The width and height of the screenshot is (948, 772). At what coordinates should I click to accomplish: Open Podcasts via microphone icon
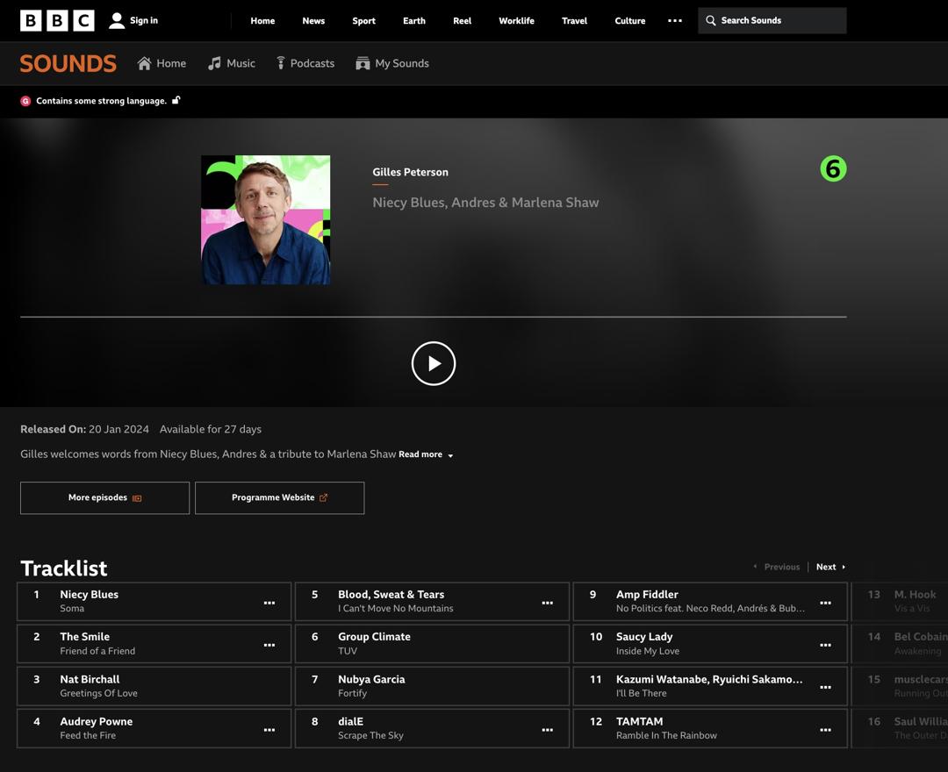tap(281, 63)
